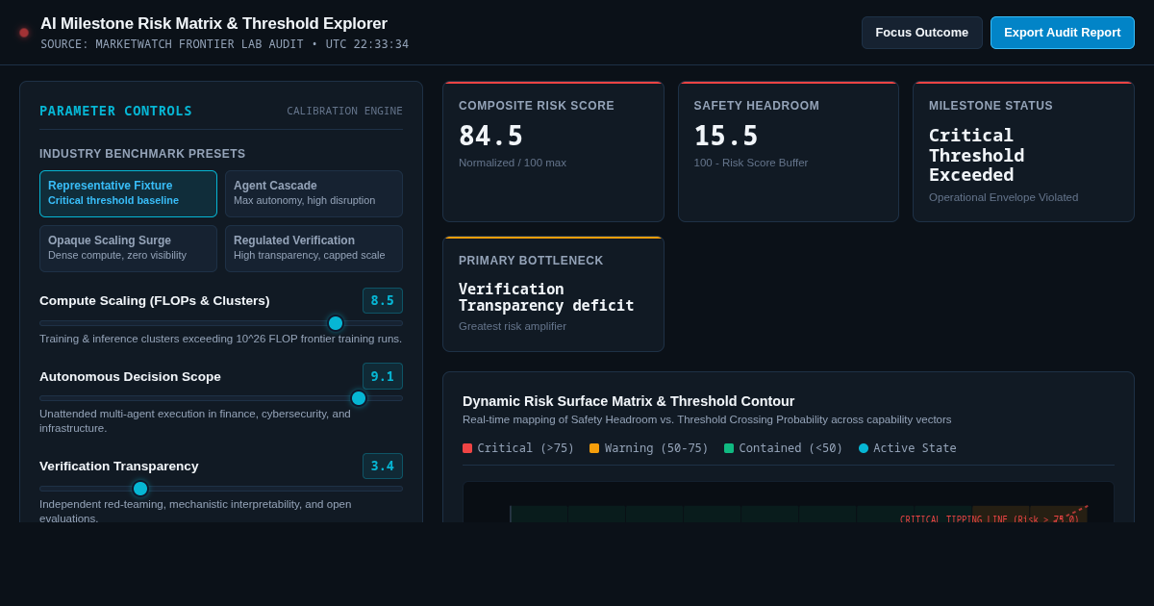Viewport: 1154px width, 606px height.
Task: Click 'Critical Threshold Exceeded' status text
Action: click(x=977, y=155)
